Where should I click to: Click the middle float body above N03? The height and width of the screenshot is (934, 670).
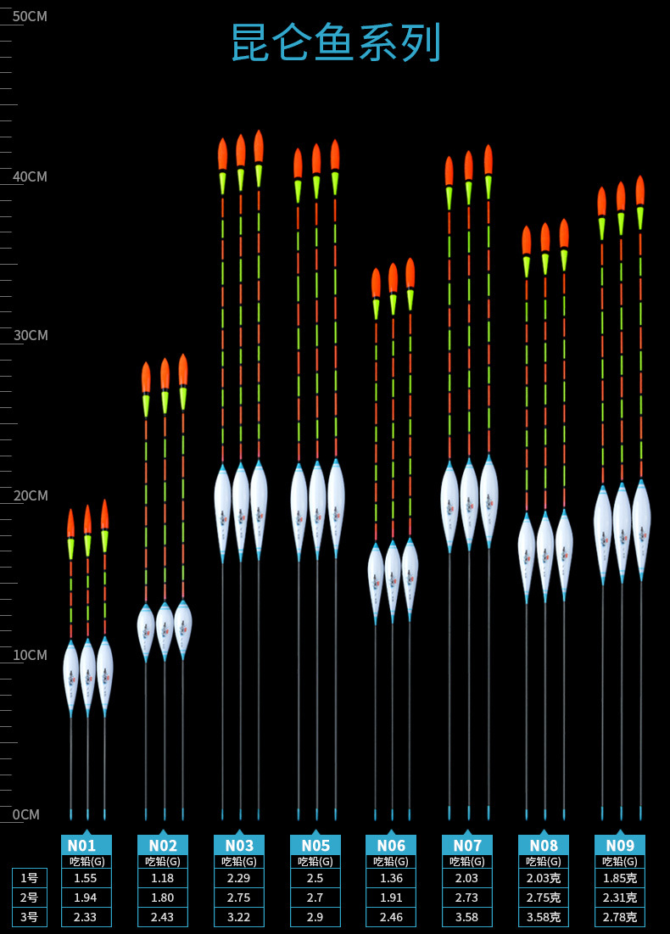point(241,512)
